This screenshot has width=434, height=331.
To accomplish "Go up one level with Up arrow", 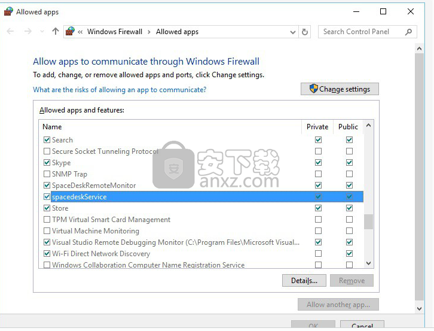I will pos(56,31).
